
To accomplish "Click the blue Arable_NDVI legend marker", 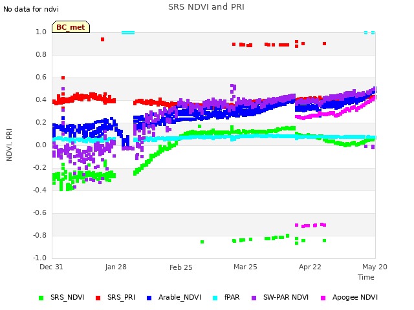I will (x=149, y=298).
